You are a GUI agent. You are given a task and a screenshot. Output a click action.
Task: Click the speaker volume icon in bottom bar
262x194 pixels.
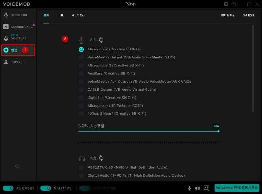pos(197,188)
